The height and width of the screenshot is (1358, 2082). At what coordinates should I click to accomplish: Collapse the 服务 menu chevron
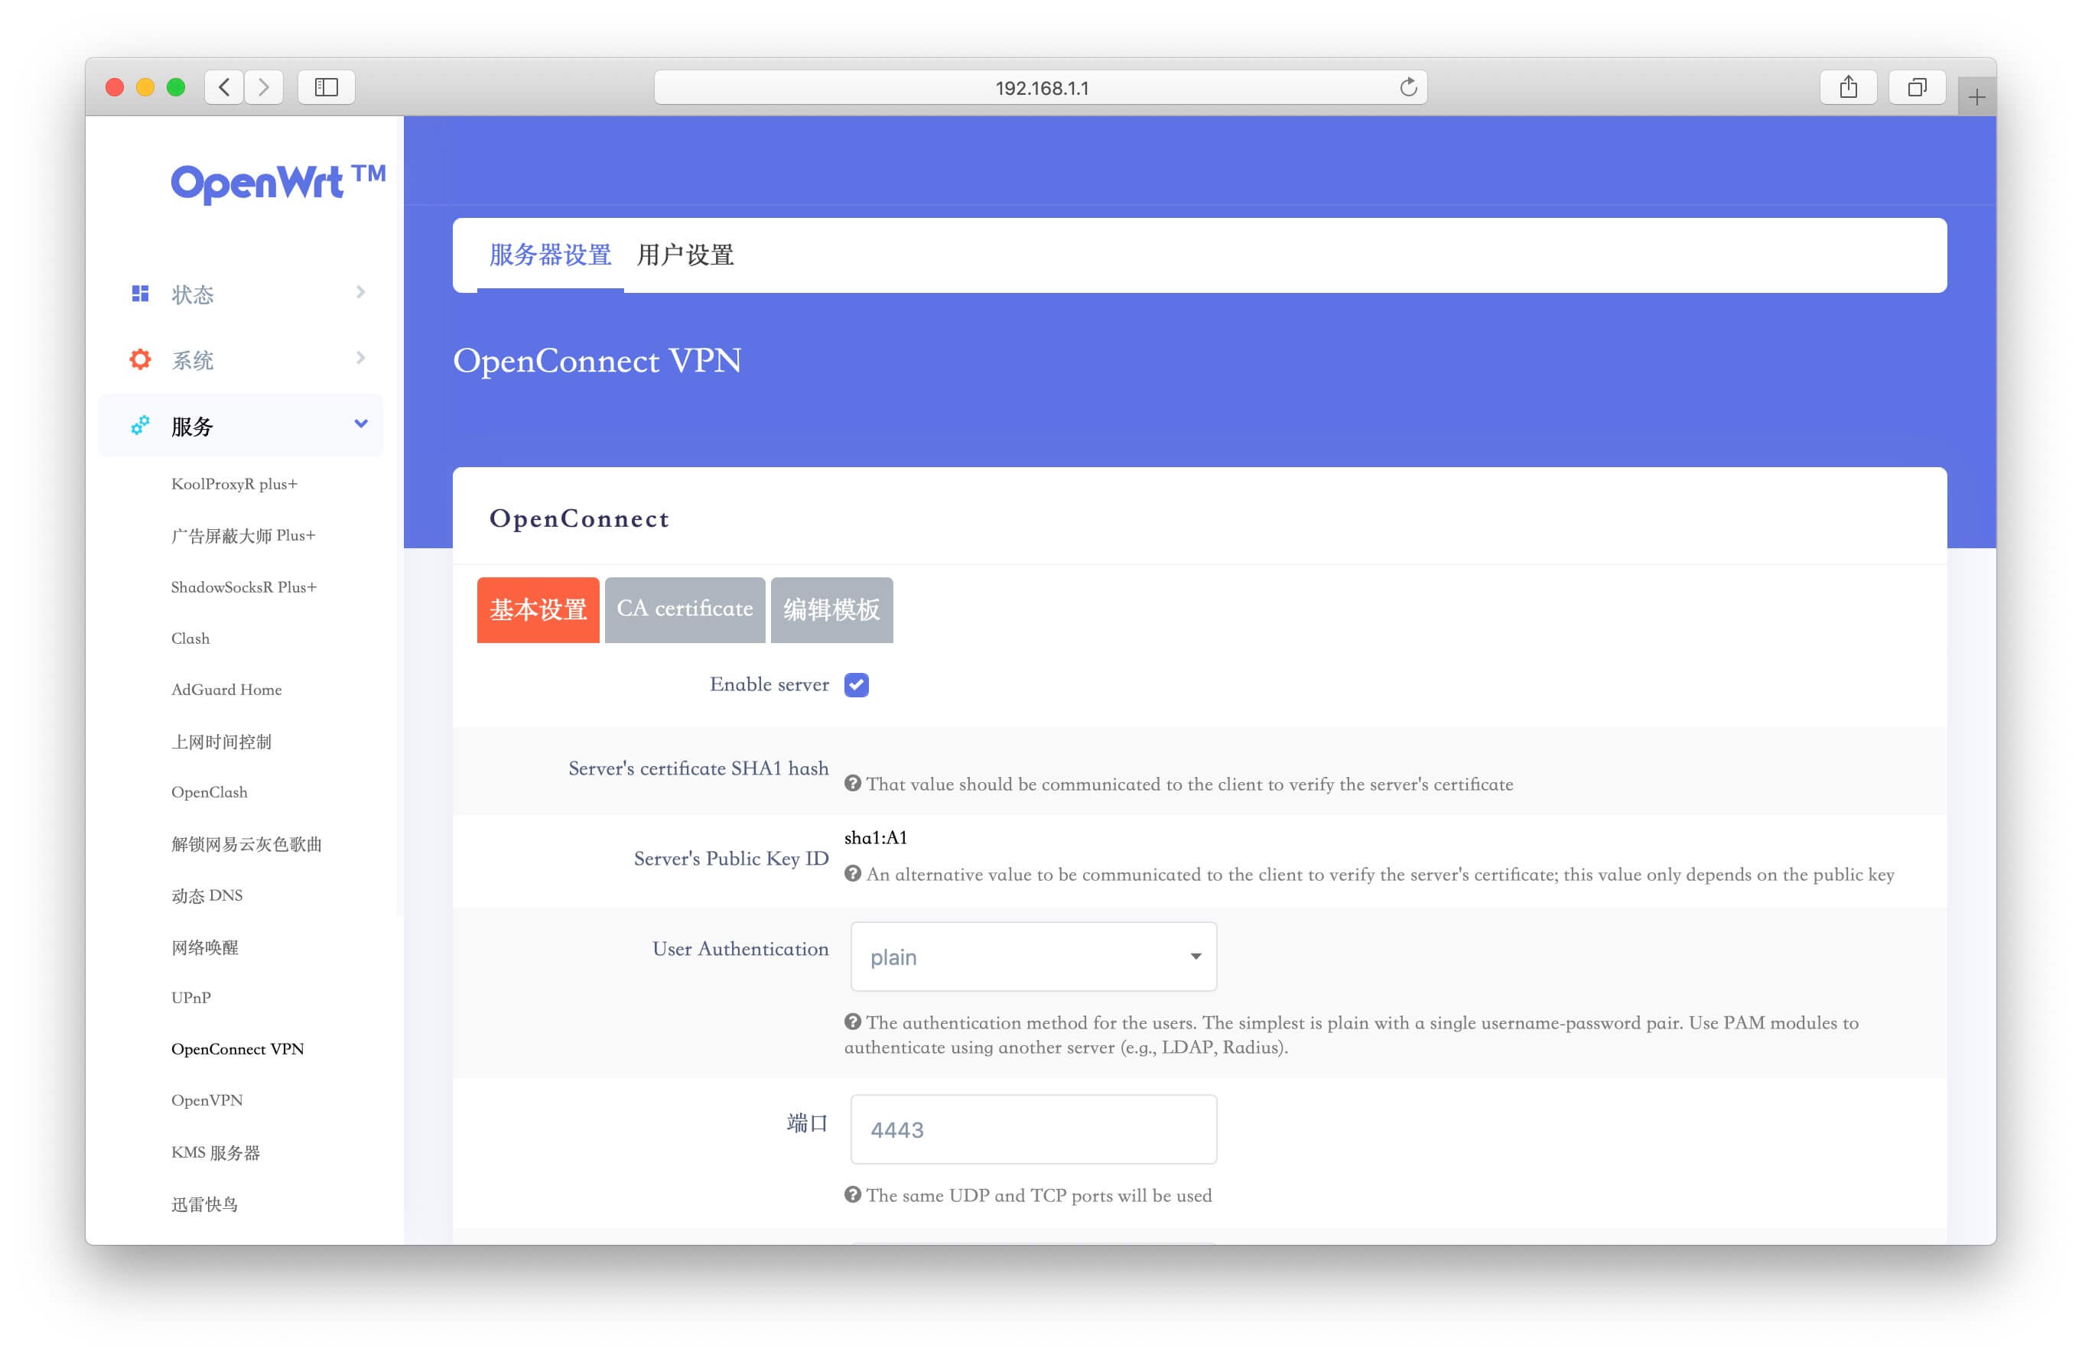pyautogui.click(x=360, y=424)
